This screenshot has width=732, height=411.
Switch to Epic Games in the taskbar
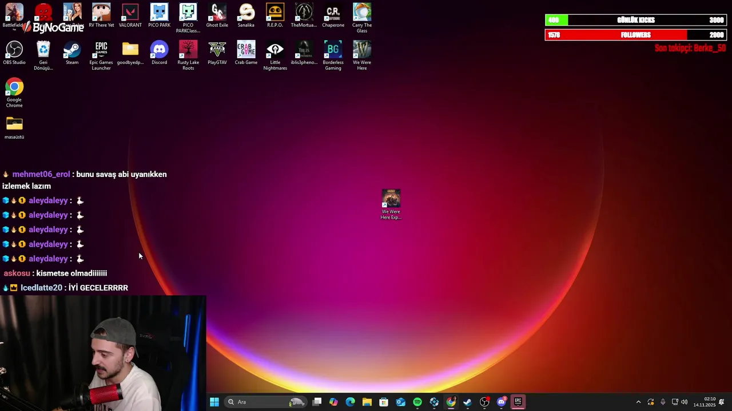[x=518, y=402]
